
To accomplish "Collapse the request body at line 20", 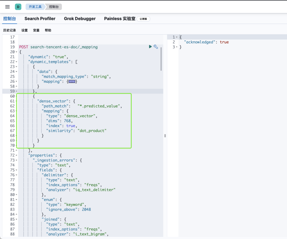I will [16, 52].
